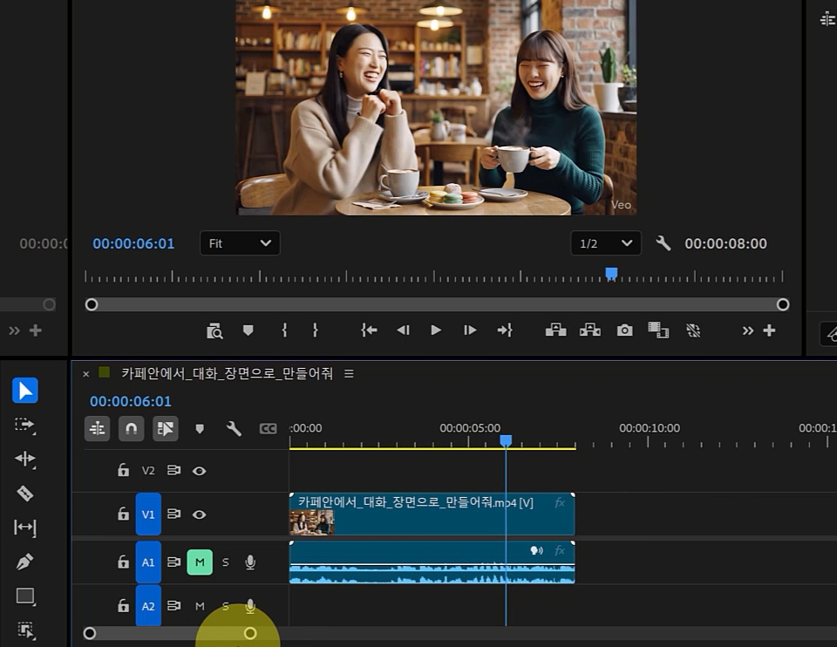This screenshot has height=647, width=837.
Task: Go to Out point
Action: pyautogui.click(x=505, y=330)
